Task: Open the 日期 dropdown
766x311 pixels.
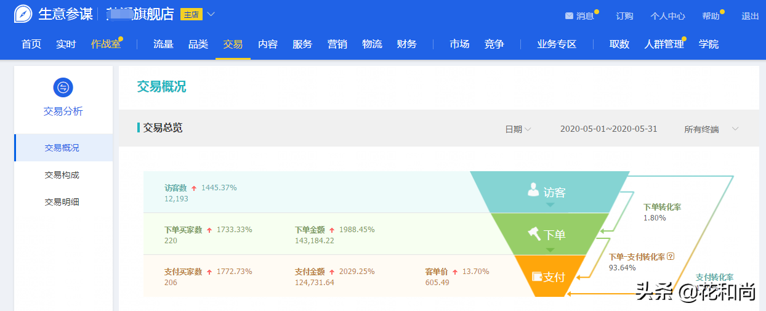Action: pyautogui.click(x=518, y=129)
